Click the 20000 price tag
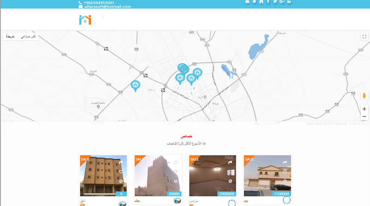Screen dimensions: 370x206 click(174, 194)
